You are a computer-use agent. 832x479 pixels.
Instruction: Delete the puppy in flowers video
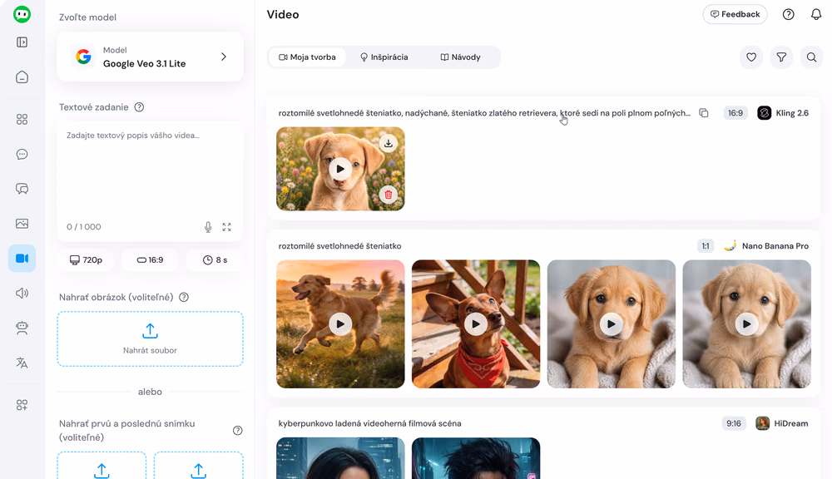389,195
